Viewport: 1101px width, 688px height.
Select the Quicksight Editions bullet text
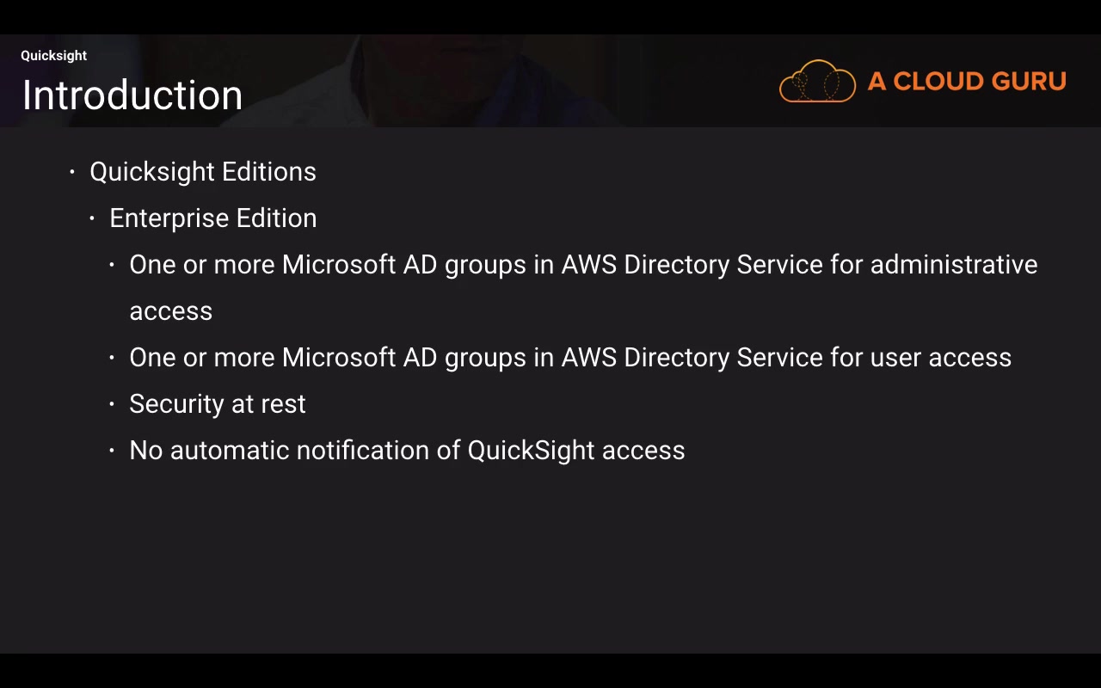[x=203, y=172]
